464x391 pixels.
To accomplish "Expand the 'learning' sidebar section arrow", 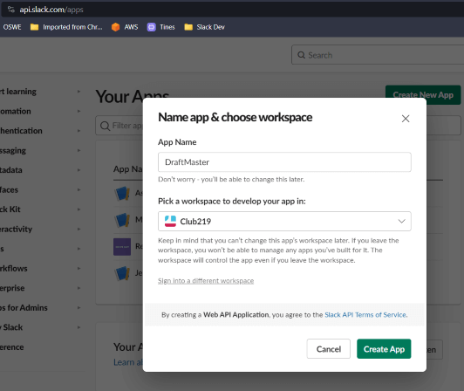I will coord(78,92).
